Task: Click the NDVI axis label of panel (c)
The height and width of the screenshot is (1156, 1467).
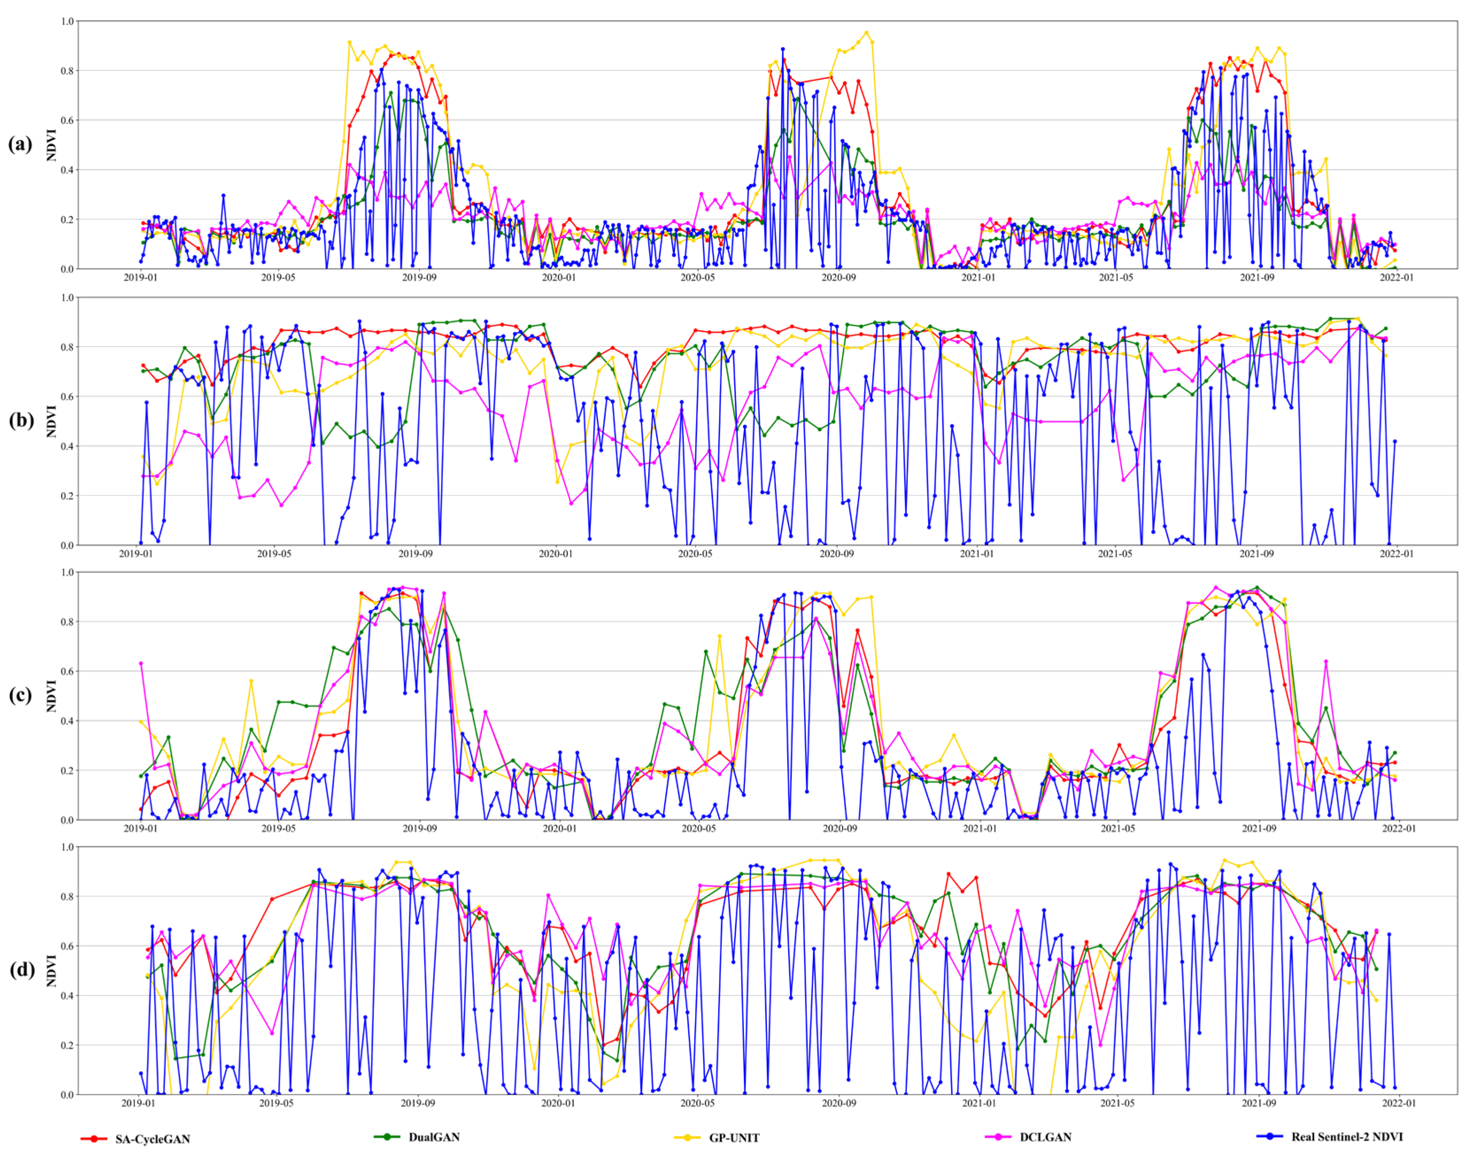Action: [x=51, y=696]
